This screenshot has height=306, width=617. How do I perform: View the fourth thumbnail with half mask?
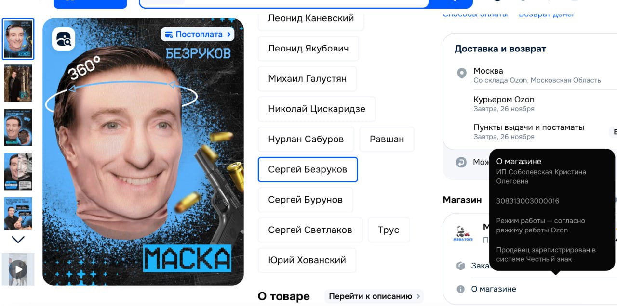[x=18, y=172]
